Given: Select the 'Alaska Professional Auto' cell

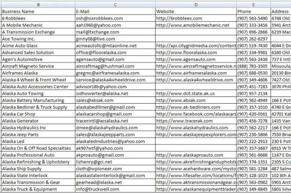Looking at the screenshot, I should click(38, 155).
